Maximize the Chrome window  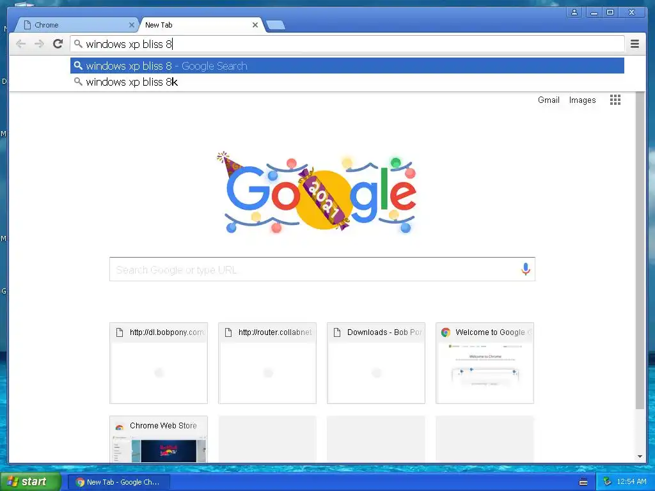(x=610, y=13)
